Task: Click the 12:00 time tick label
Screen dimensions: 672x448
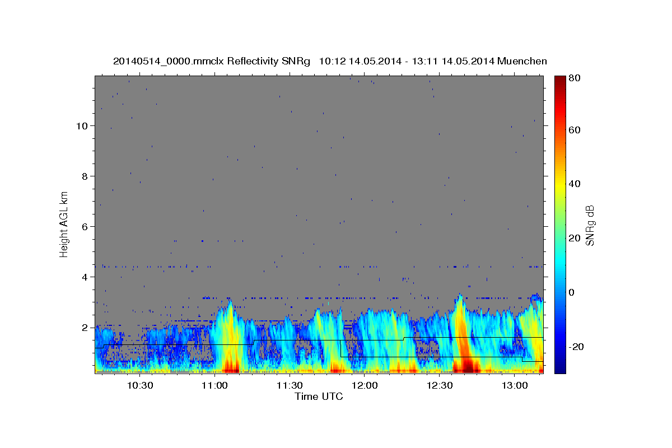Action: [365, 385]
